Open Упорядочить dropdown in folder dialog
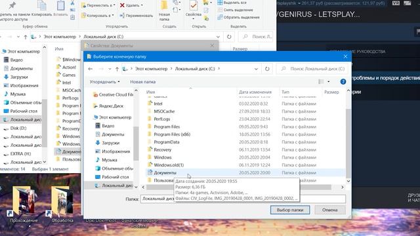The image size is (420, 236). tap(104, 82)
